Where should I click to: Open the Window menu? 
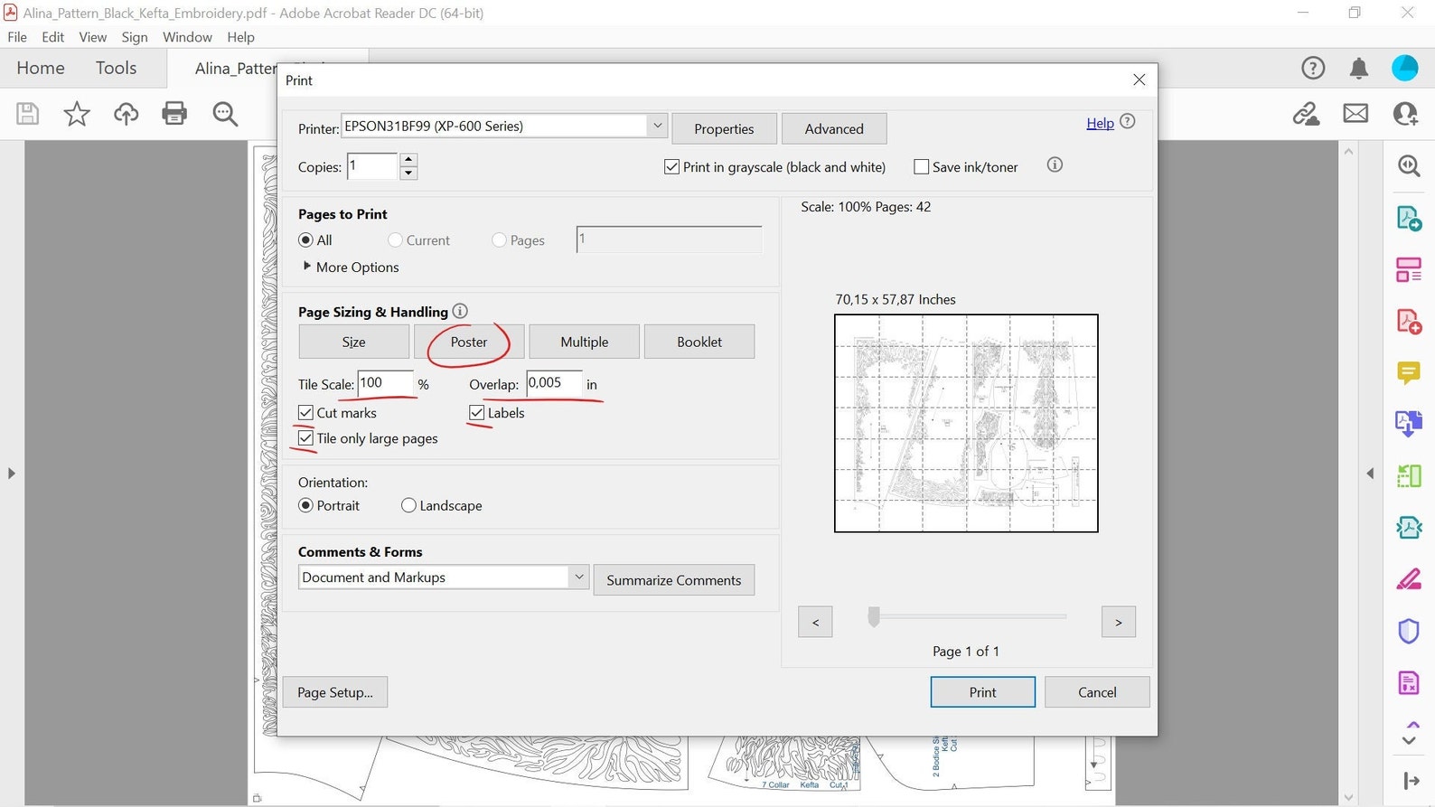pos(187,37)
